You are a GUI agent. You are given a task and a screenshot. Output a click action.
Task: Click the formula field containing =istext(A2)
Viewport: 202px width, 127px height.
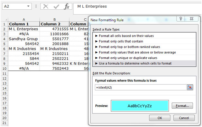click(x=141, y=87)
